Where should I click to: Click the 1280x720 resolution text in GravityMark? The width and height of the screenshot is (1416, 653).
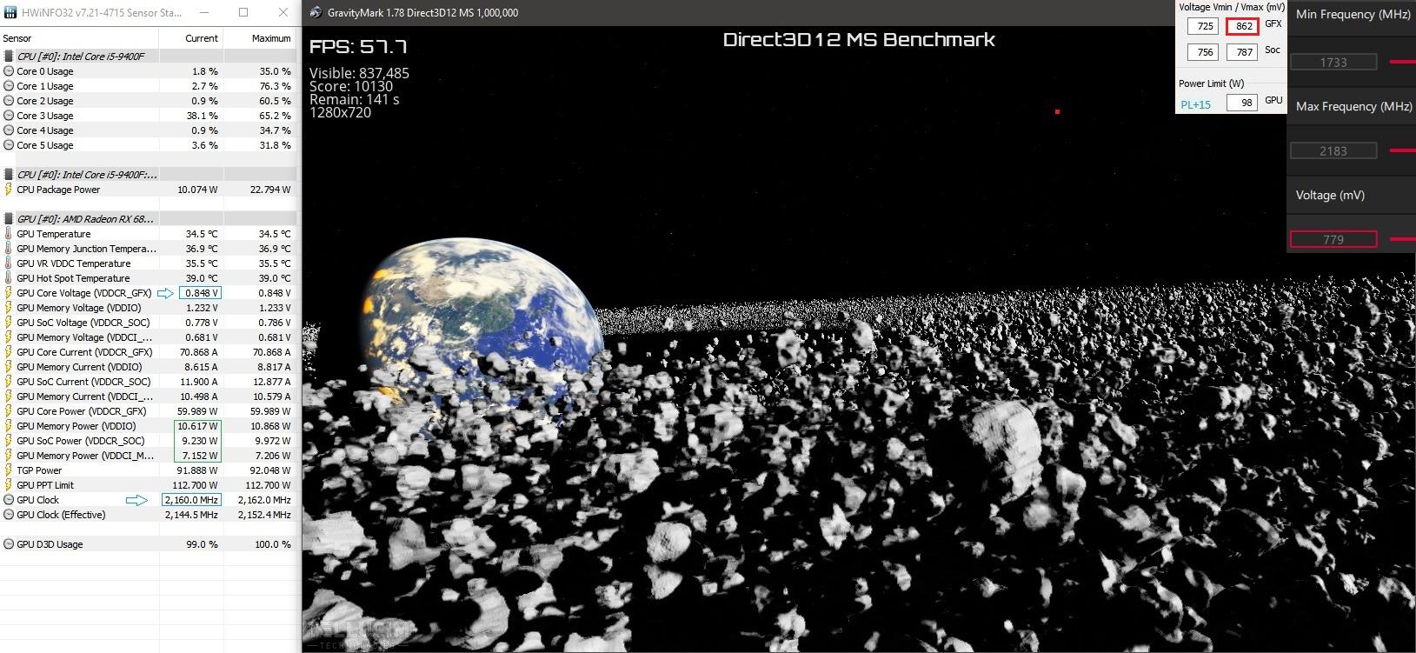click(x=340, y=112)
